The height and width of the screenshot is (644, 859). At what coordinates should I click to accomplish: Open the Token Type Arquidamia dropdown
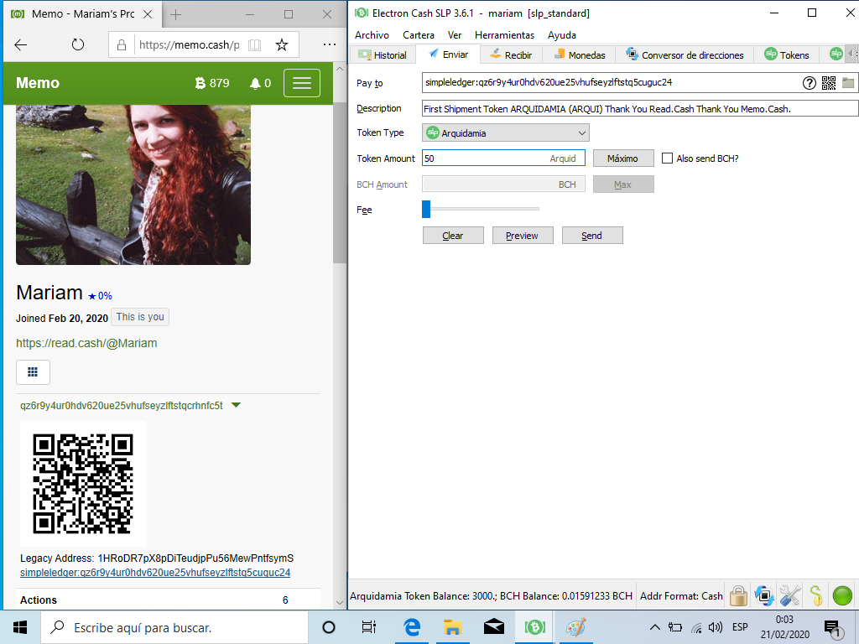pyautogui.click(x=506, y=133)
